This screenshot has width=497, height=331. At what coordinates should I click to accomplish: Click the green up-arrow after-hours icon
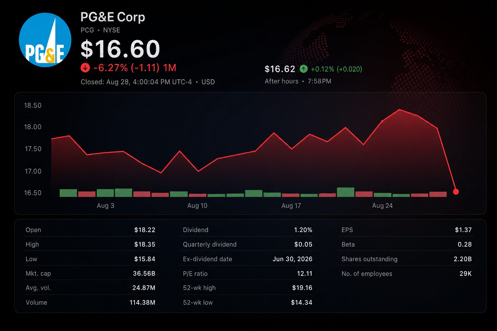coord(304,69)
